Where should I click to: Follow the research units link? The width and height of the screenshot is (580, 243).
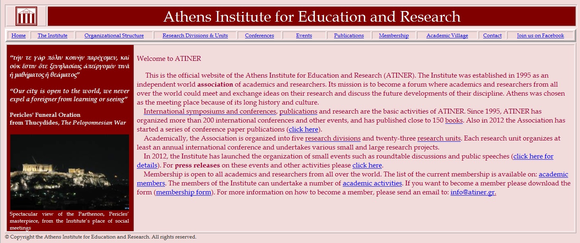[x=439, y=138]
